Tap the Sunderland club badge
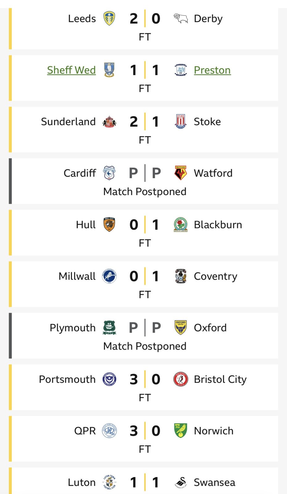Viewport: 287px width, 494px height. coord(109,122)
